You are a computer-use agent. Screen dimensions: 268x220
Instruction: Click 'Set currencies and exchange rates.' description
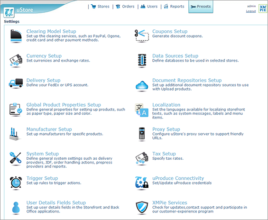click(58, 61)
